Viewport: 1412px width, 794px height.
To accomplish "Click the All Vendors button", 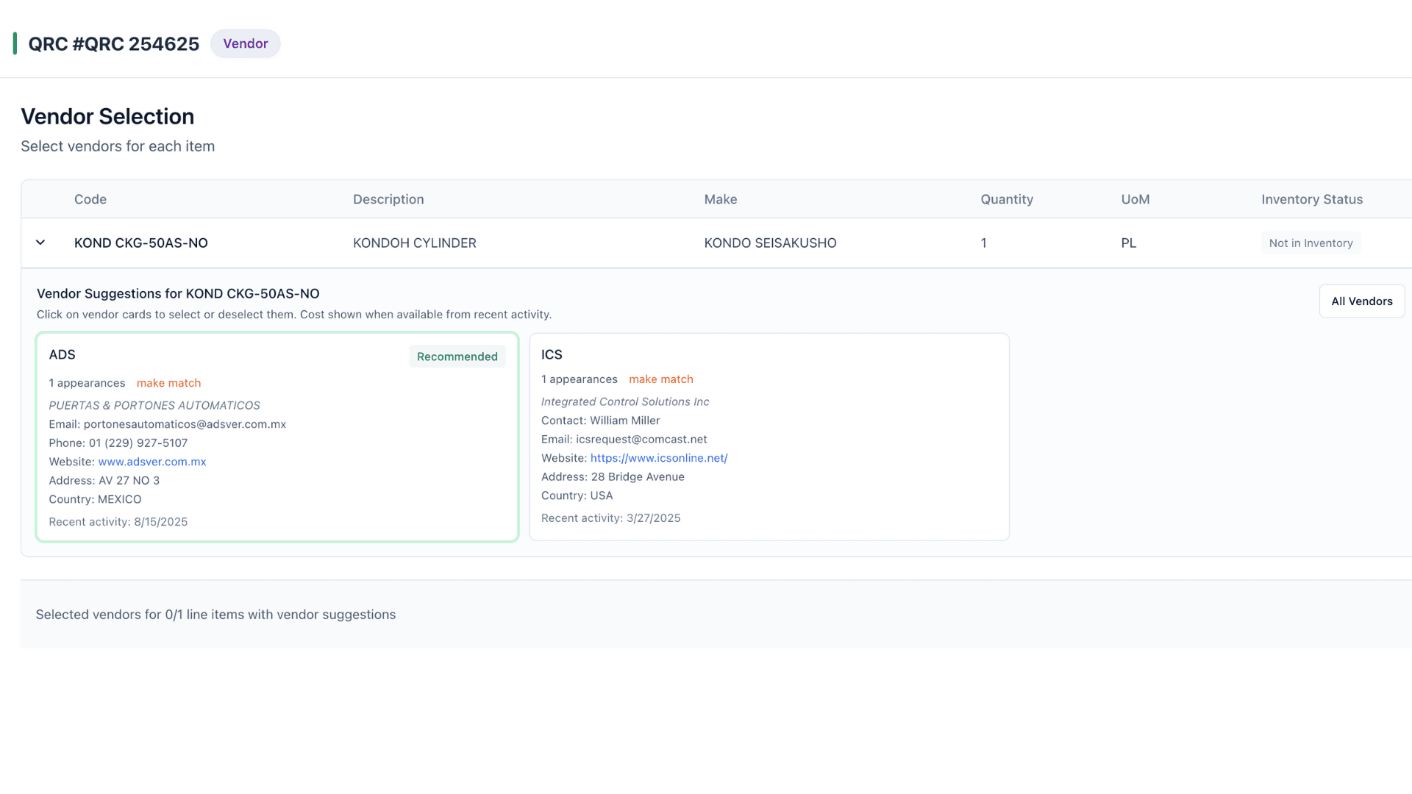I will 1361,301.
